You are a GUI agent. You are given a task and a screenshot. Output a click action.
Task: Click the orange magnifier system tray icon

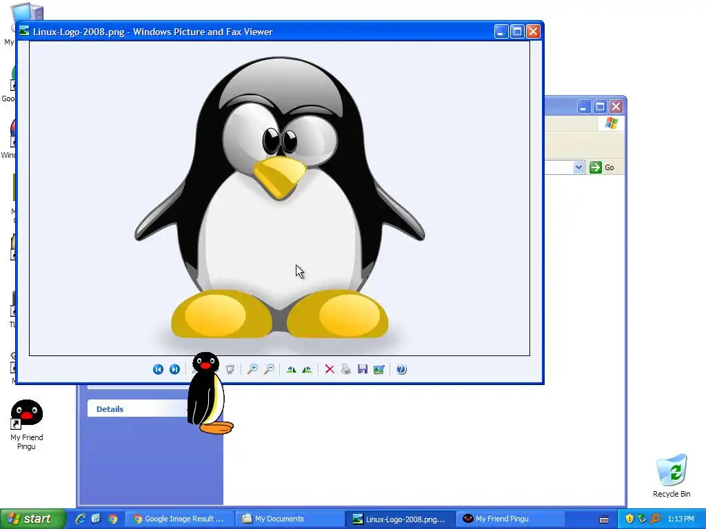(x=656, y=519)
